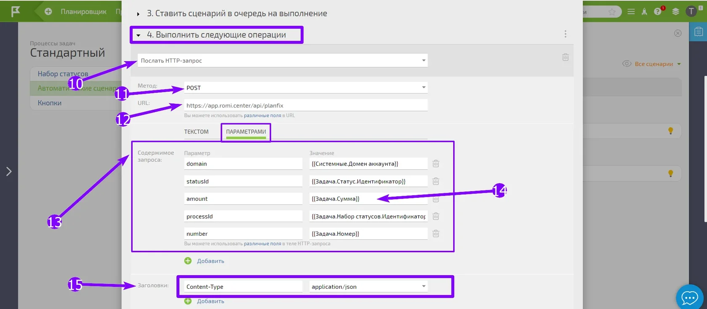This screenshot has width=707, height=309.
Task: Click the {{Системные.Домен аккаунта}} value field
Action: coord(368,164)
